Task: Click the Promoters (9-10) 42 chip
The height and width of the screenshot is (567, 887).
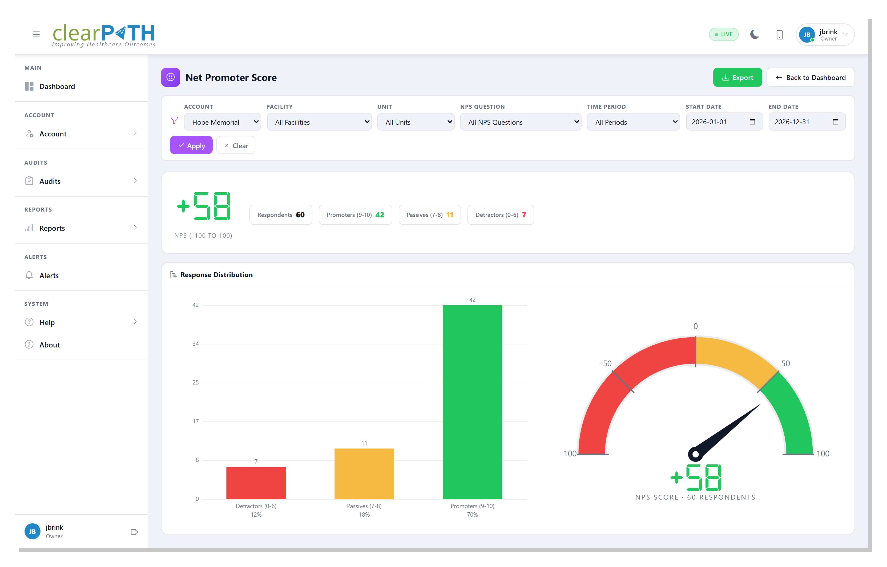Action: pos(356,215)
